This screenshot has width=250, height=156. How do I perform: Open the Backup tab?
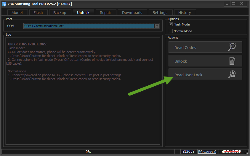(x=60, y=13)
